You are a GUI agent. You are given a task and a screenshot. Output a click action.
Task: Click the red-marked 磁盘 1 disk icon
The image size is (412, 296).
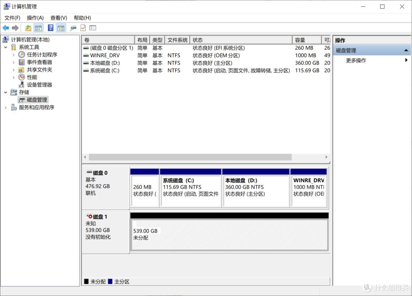[x=89, y=216]
